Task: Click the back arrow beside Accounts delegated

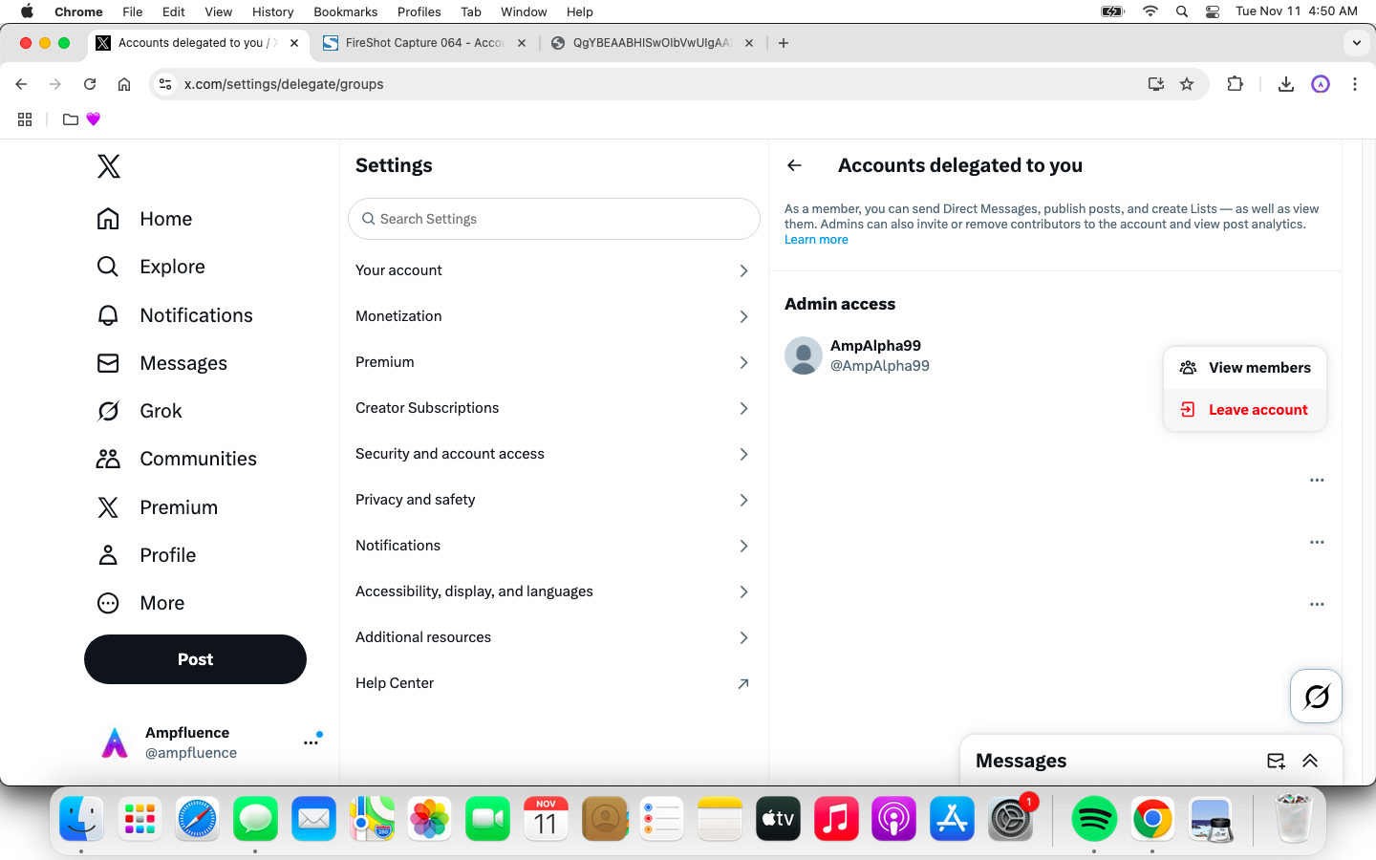Action: click(x=794, y=165)
